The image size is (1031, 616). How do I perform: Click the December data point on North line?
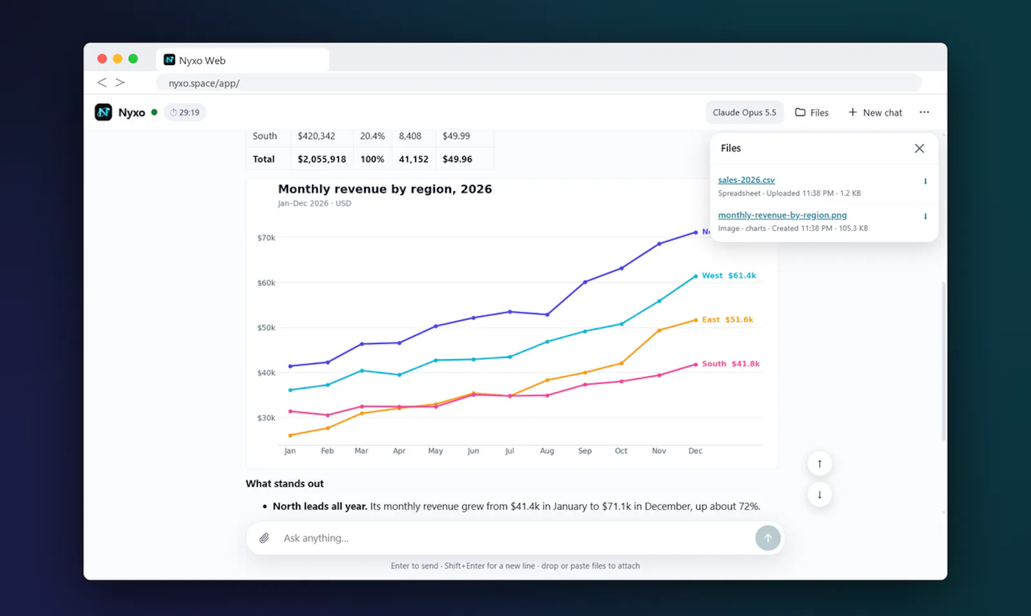(x=696, y=232)
